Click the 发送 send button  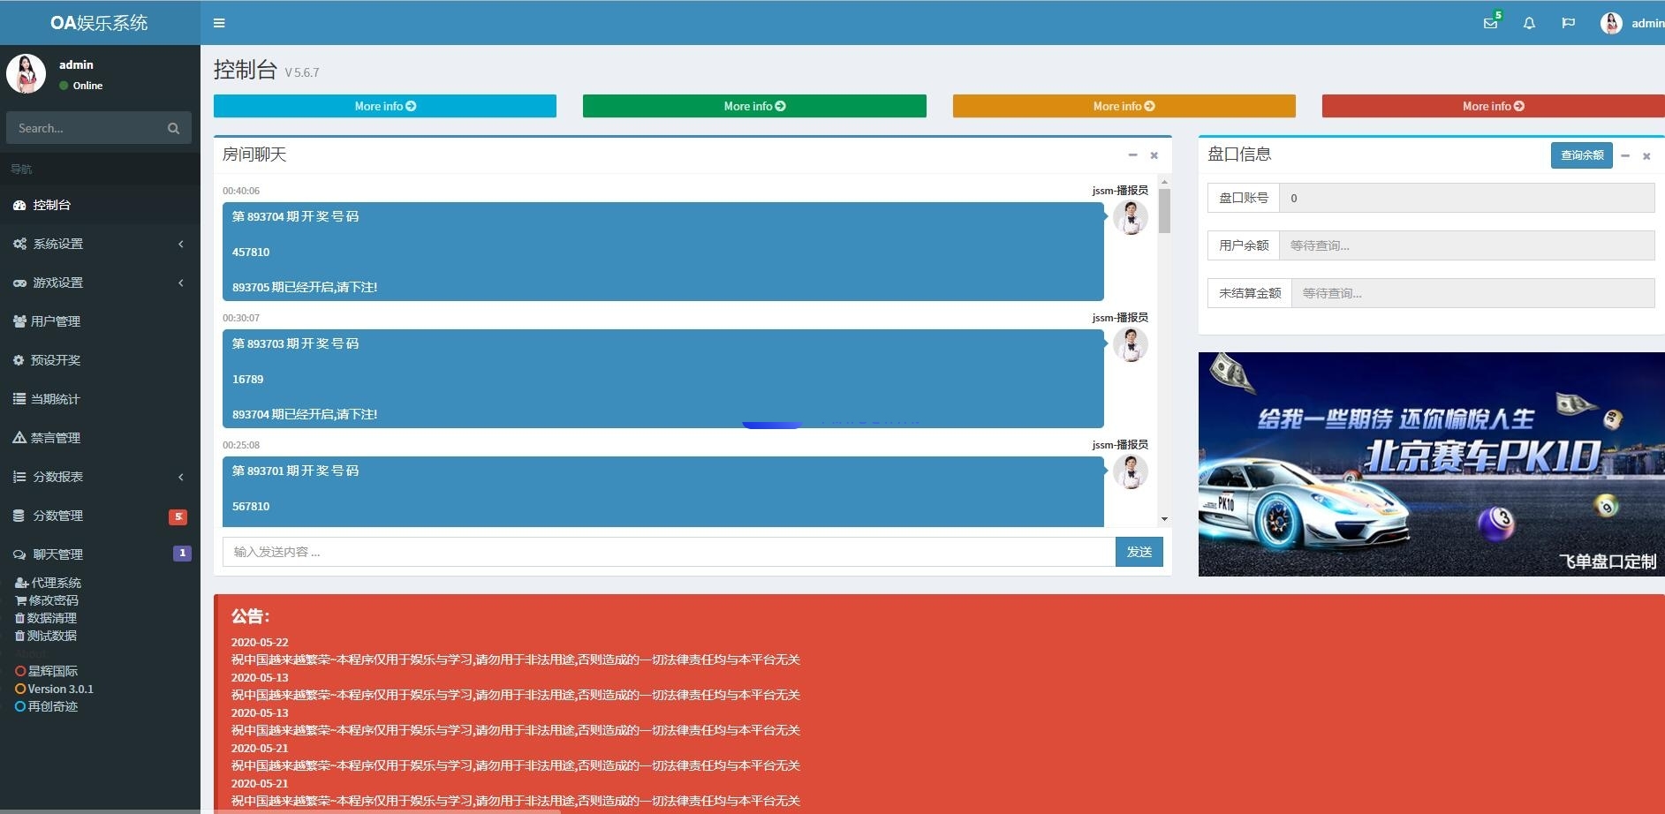(x=1139, y=552)
